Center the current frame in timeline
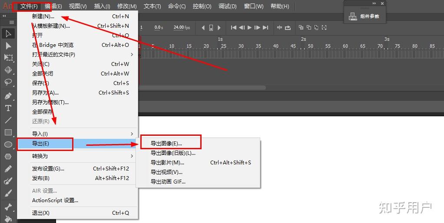444x223 pixels. coord(279,28)
